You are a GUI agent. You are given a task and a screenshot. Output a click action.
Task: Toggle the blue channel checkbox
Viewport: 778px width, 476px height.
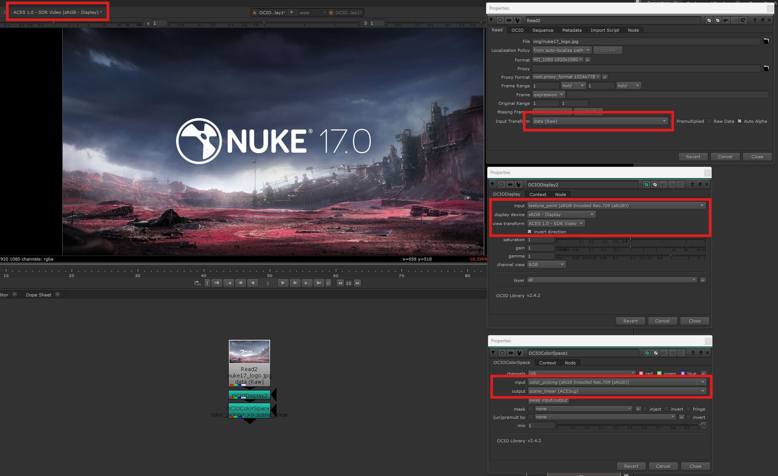pyautogui.click(x=682, y=373)
